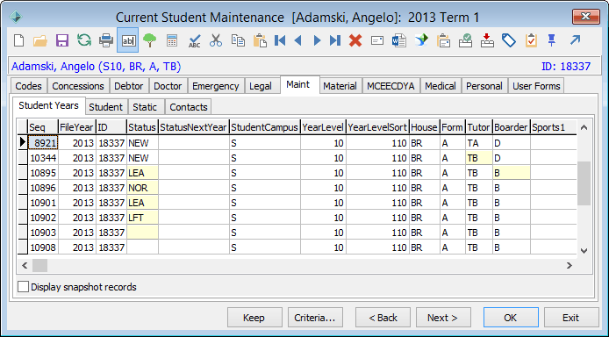Open the MCEECDYA tab
The height and width of the screenshot is (337, 609).
390,86
